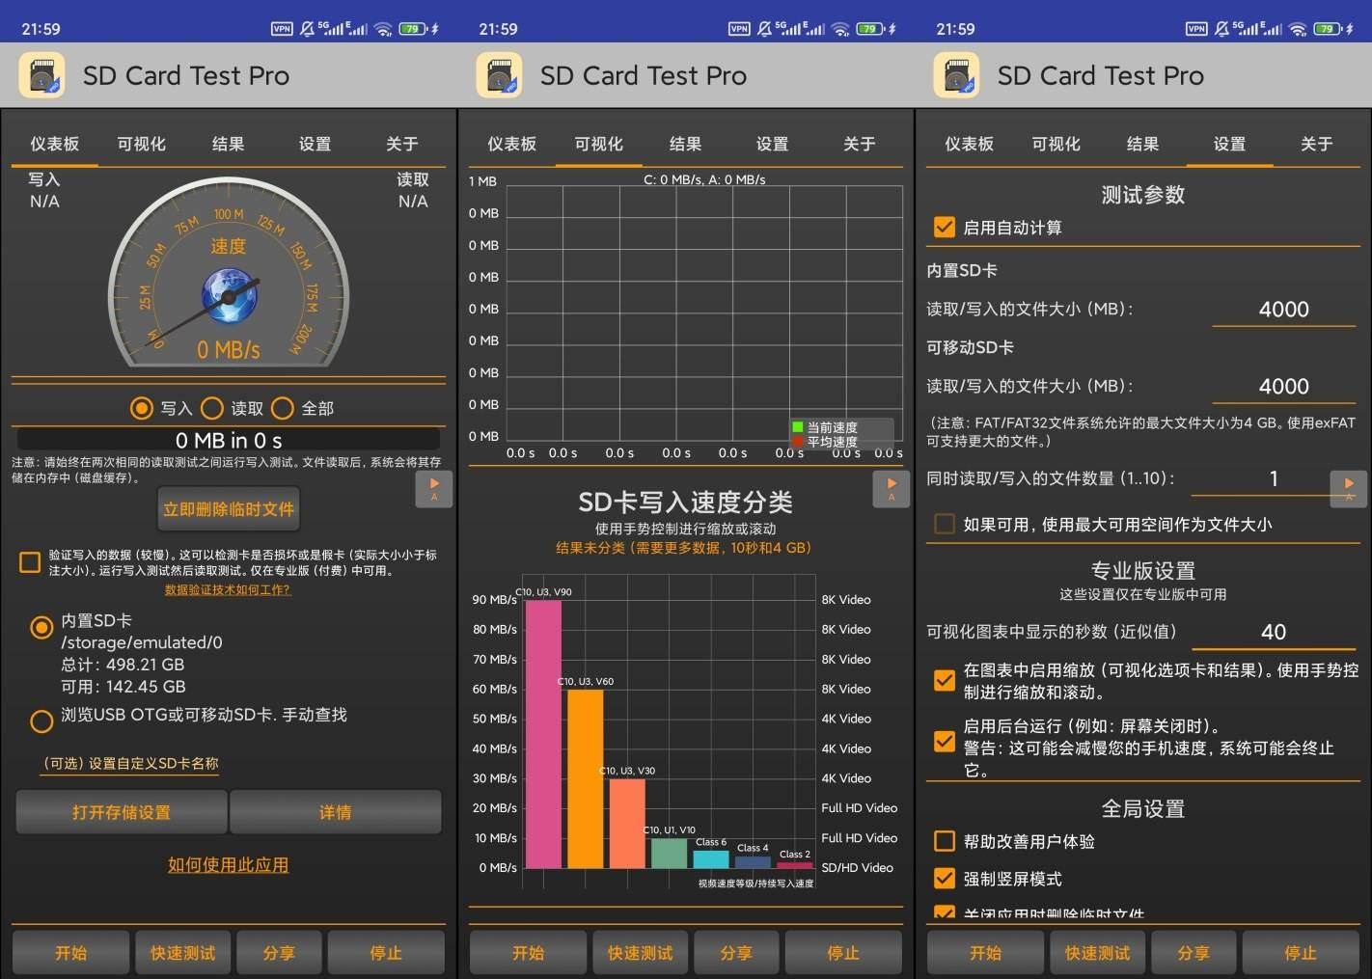
Task: Tap the Wi-Fi icon in the middle status bar
Action: click(840, 29)
